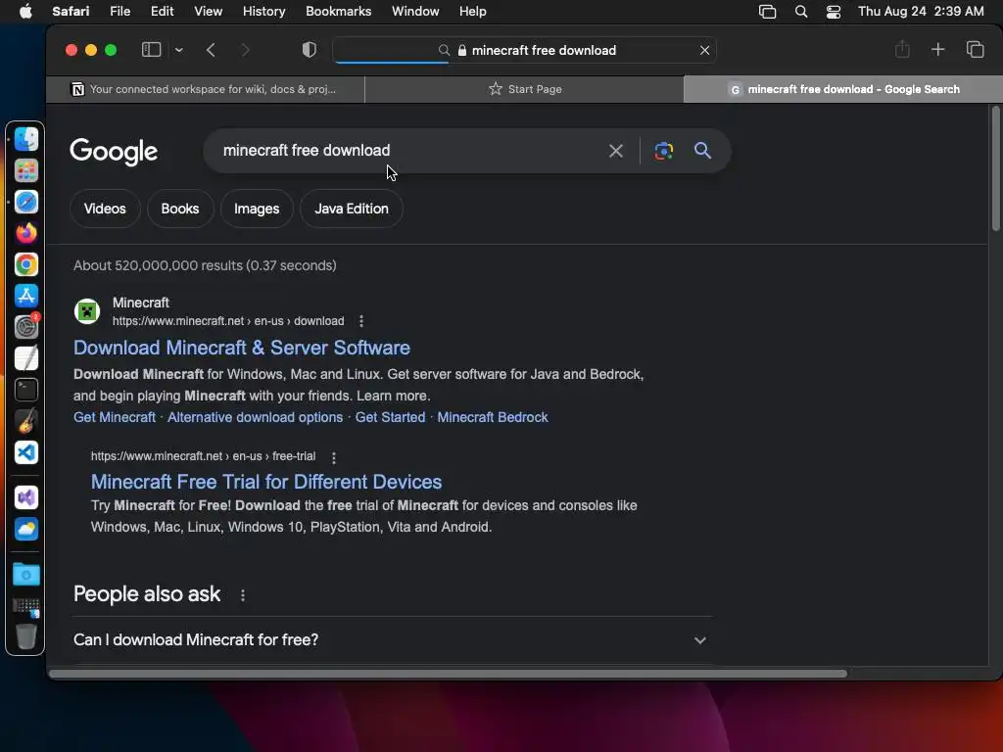
Task: Filter results by Java Edition
Action: pyautogui.click(x=352, y=209)
